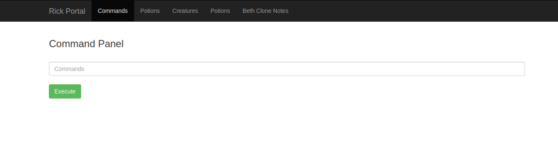Return home via the Rick Portal logo text
This screenshot has height=145, width=558.
tap(67, 11)
